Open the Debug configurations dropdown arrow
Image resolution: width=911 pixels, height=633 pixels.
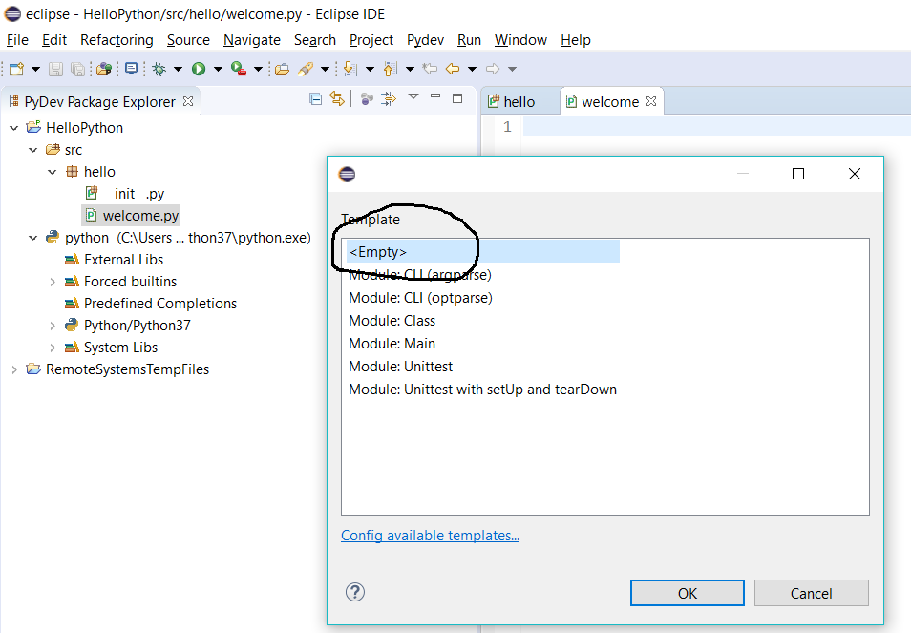pyautogui.click(x=178, y=69)
